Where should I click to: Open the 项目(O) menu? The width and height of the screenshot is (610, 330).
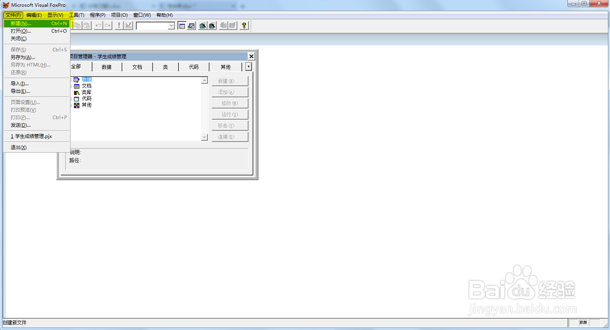tap(119, 15)
